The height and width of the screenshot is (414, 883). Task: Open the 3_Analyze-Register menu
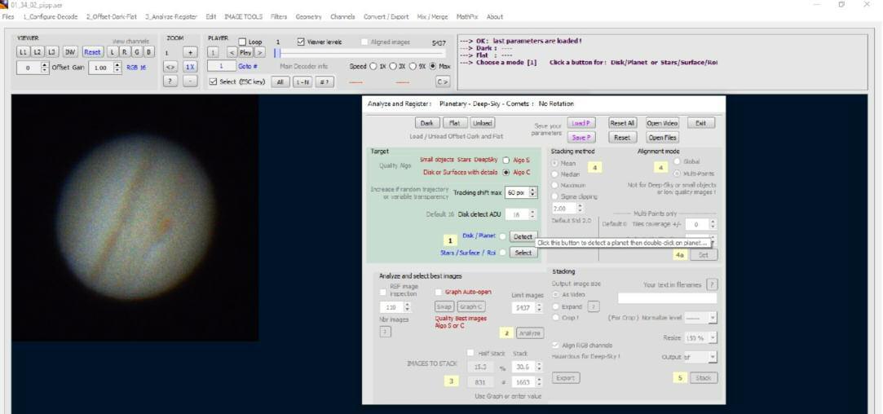pyautogui.click(x=171, y=17)
